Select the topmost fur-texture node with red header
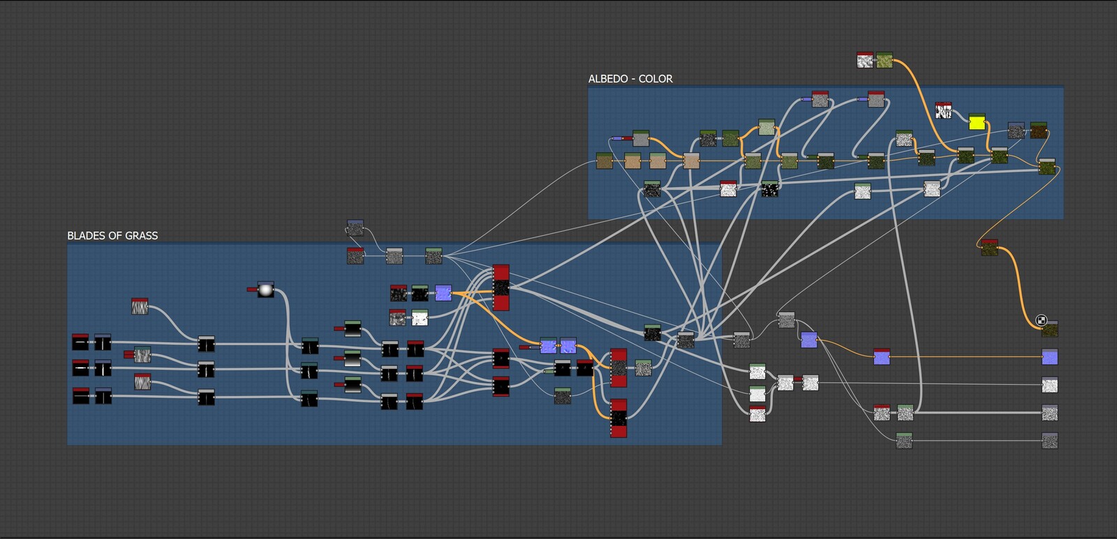The width and height of the screenshot is (1117, 539). tap(140, 306)
